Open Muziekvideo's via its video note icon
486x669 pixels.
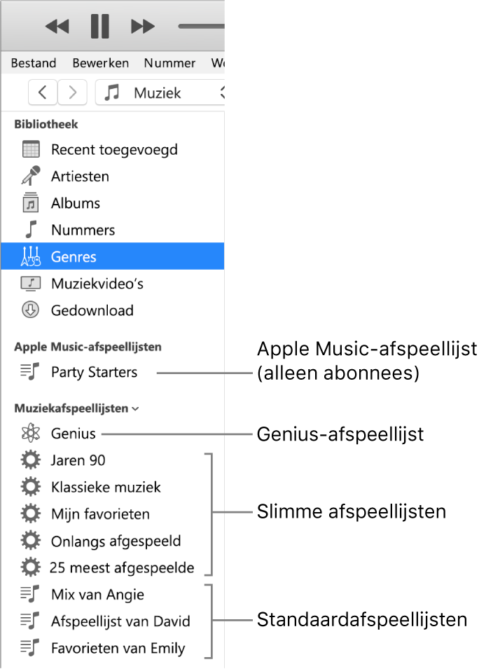click(x=31, y=283)
